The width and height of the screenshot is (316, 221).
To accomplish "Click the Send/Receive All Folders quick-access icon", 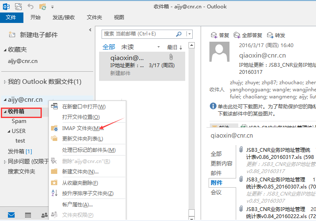I will click(x=18, y=7).
